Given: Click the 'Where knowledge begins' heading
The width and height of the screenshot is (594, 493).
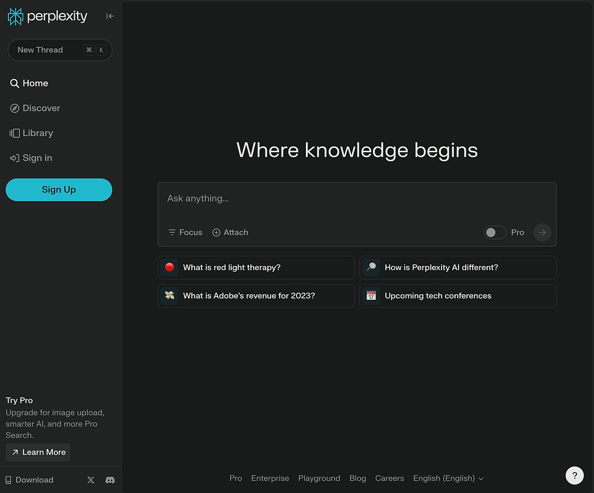Looking at the screenshot, I should click(357, 150).
